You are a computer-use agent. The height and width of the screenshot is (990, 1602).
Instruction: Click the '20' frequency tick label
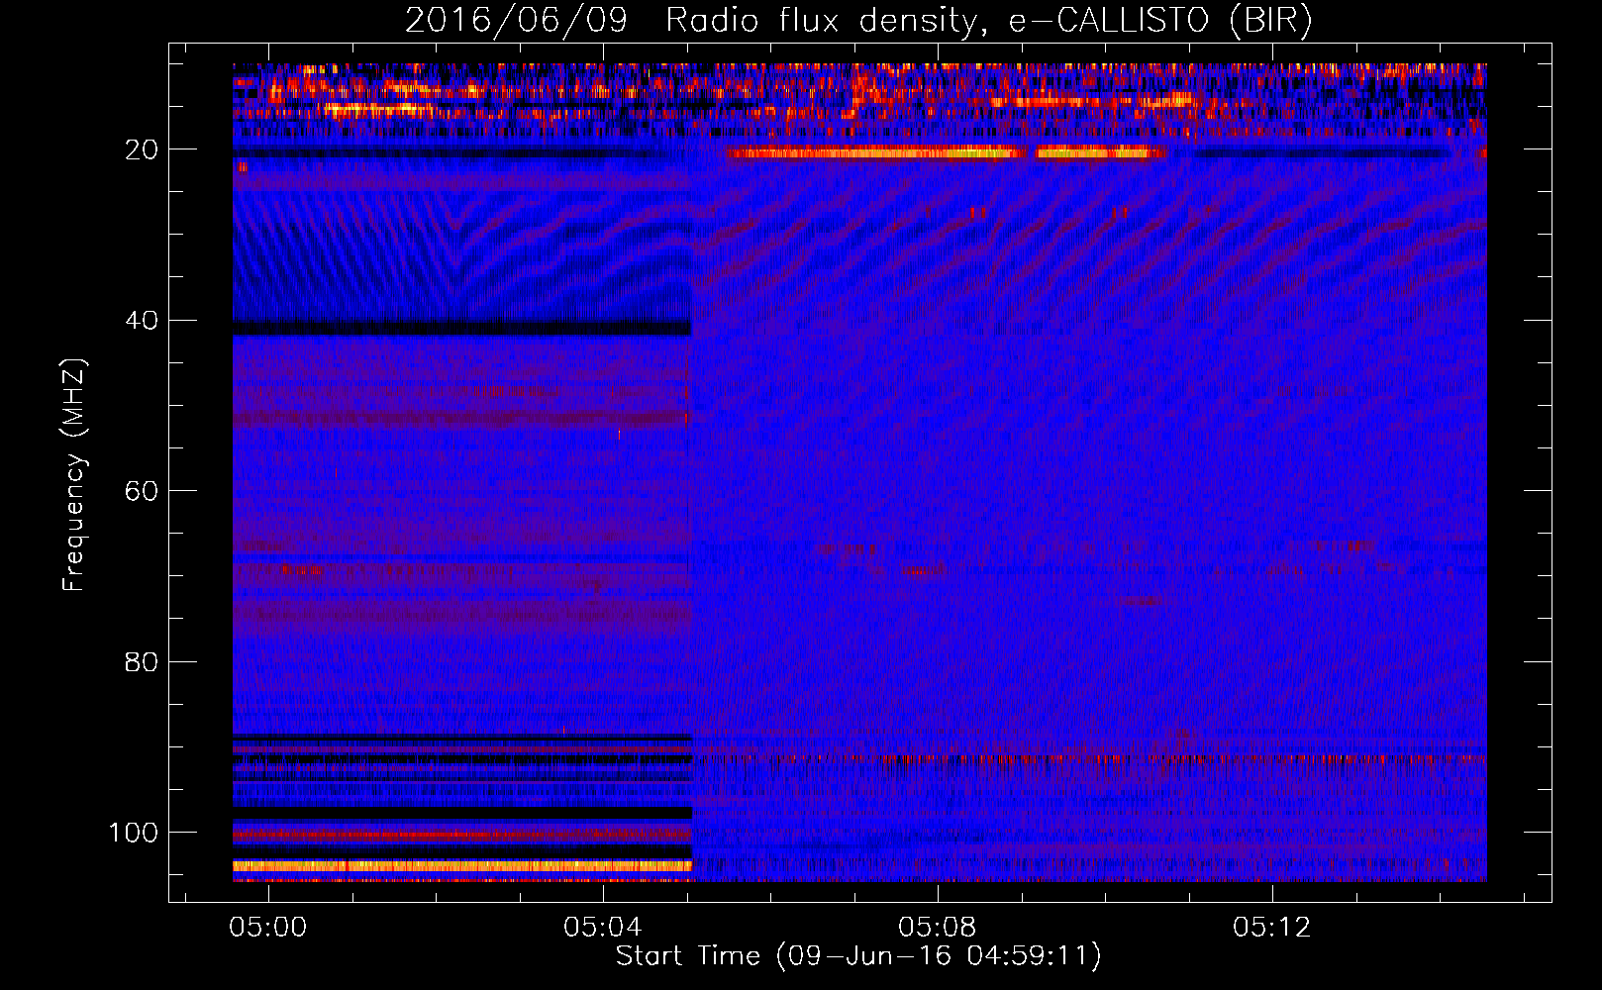142,149
